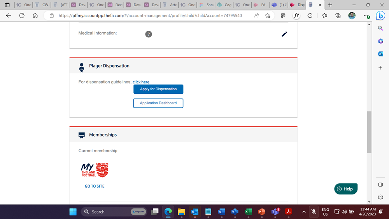This screenshot has width=389, height=219.
Task: Follow the dispensation guidelines 'click here' link
Action: click(x=141, y=82)
